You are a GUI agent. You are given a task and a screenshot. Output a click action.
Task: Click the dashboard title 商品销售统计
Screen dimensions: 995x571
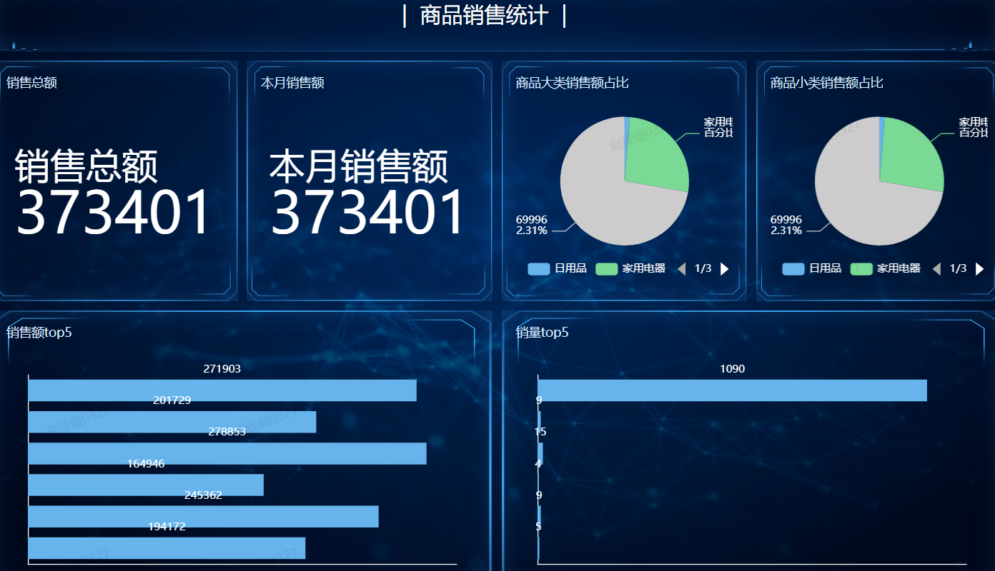[x=484, y=15]
